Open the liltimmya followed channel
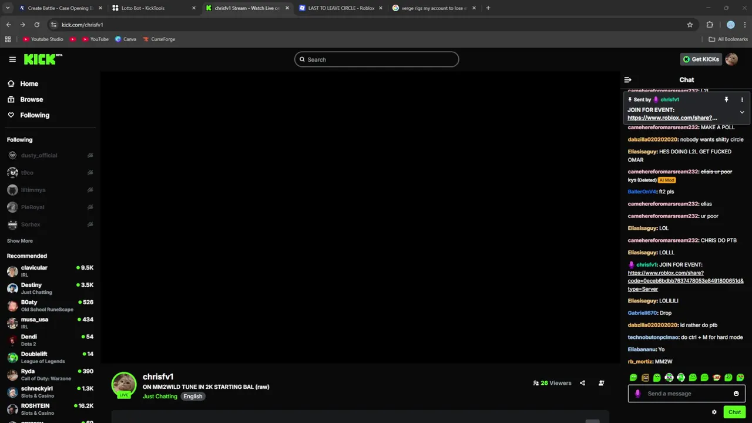Viewport: 752px width, 423px height. click(50, 190)
